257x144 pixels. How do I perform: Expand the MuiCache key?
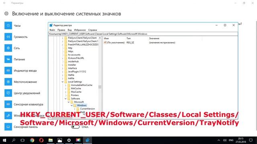65,92
